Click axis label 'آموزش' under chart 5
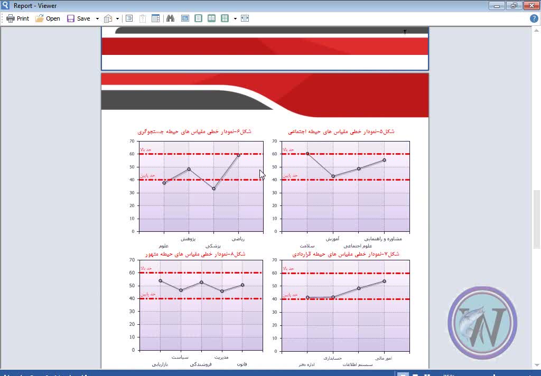This screenshot has height=376, width=541. tap(333, 239)
